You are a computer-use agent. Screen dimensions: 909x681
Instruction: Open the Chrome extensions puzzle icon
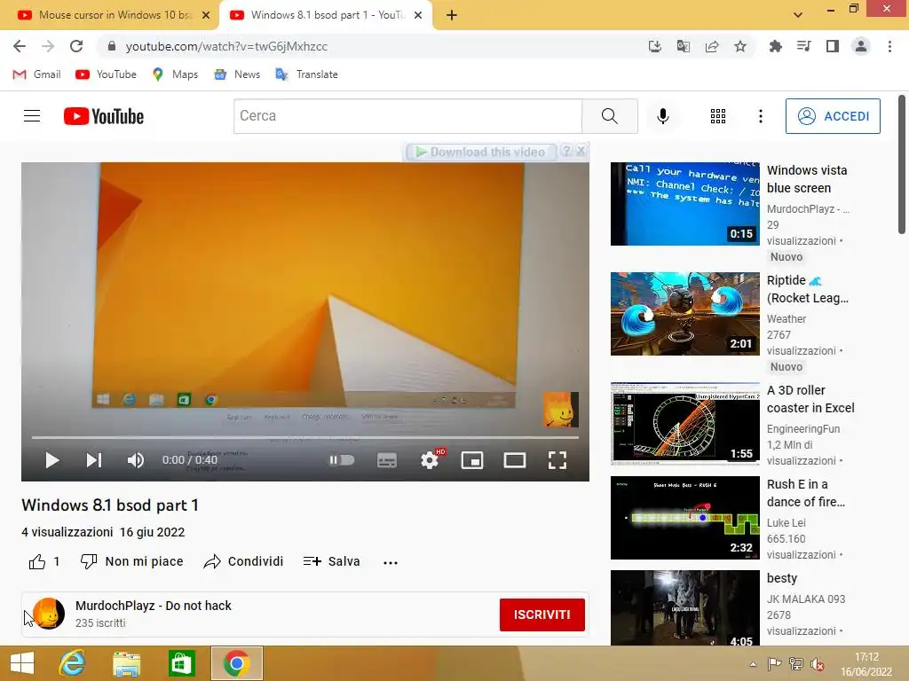pos(775,46)
